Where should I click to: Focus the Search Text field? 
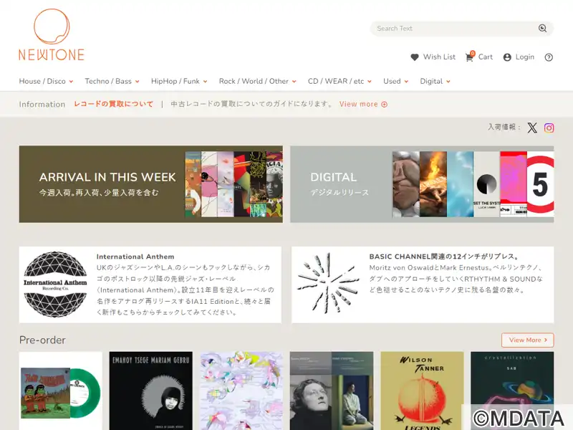tap(455, 29)
